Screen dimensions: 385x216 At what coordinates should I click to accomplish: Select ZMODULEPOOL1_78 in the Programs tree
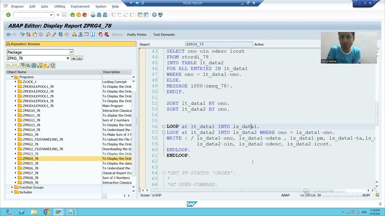click(38, 87)
